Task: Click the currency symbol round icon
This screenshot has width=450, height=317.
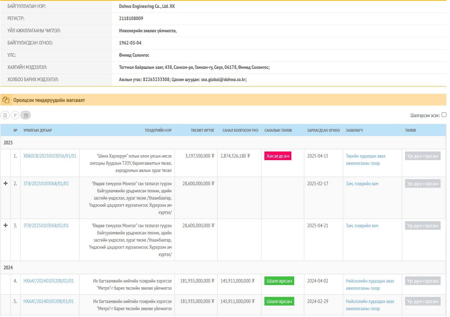Action: (x=15, y=115)
